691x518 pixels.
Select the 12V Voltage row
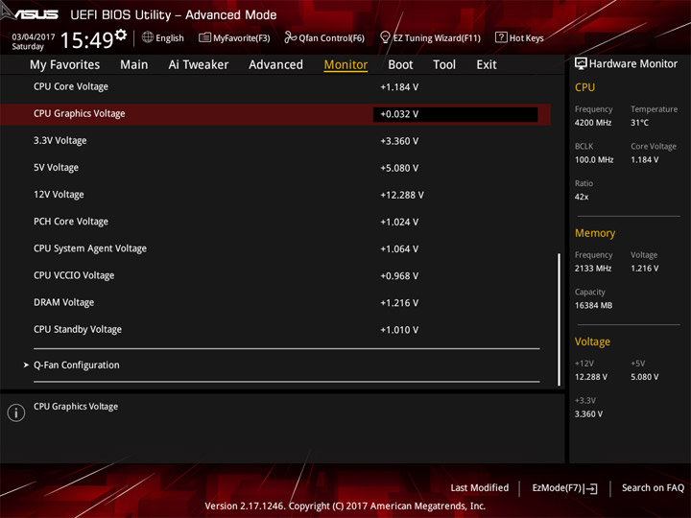[x=275, y=195]
